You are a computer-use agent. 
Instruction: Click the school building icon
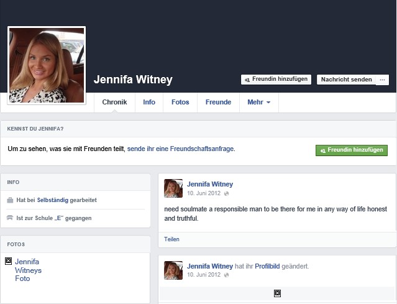(10, 218)
